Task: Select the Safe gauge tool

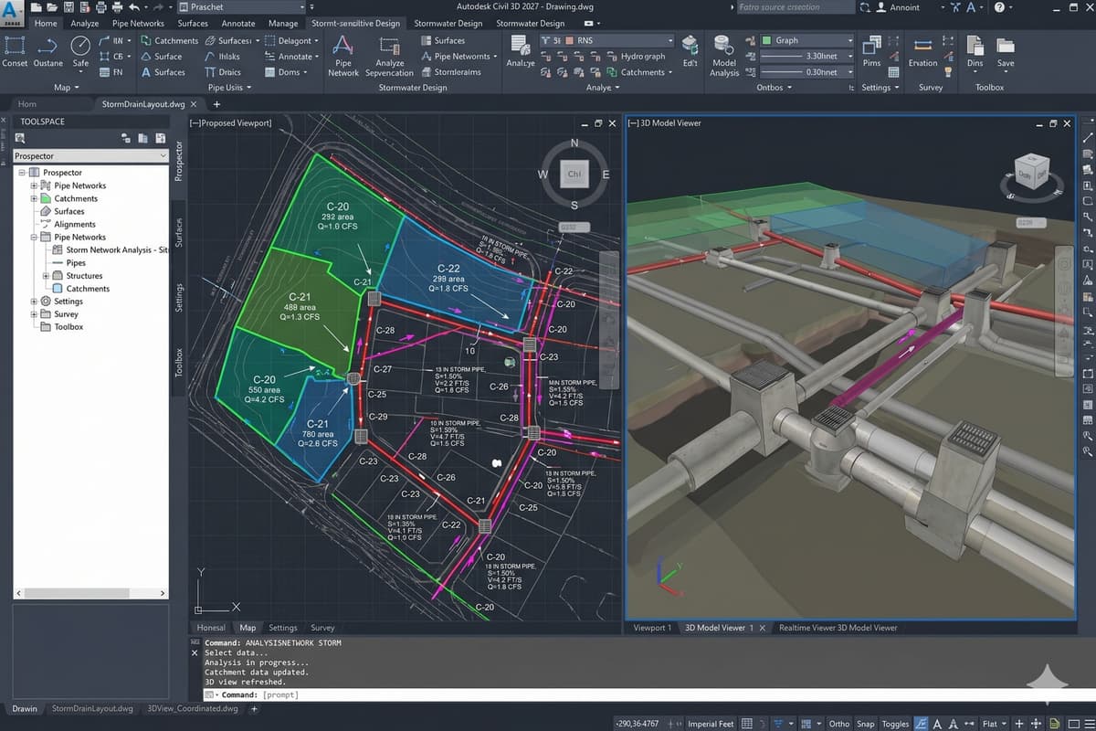Action: pos(80,52)
